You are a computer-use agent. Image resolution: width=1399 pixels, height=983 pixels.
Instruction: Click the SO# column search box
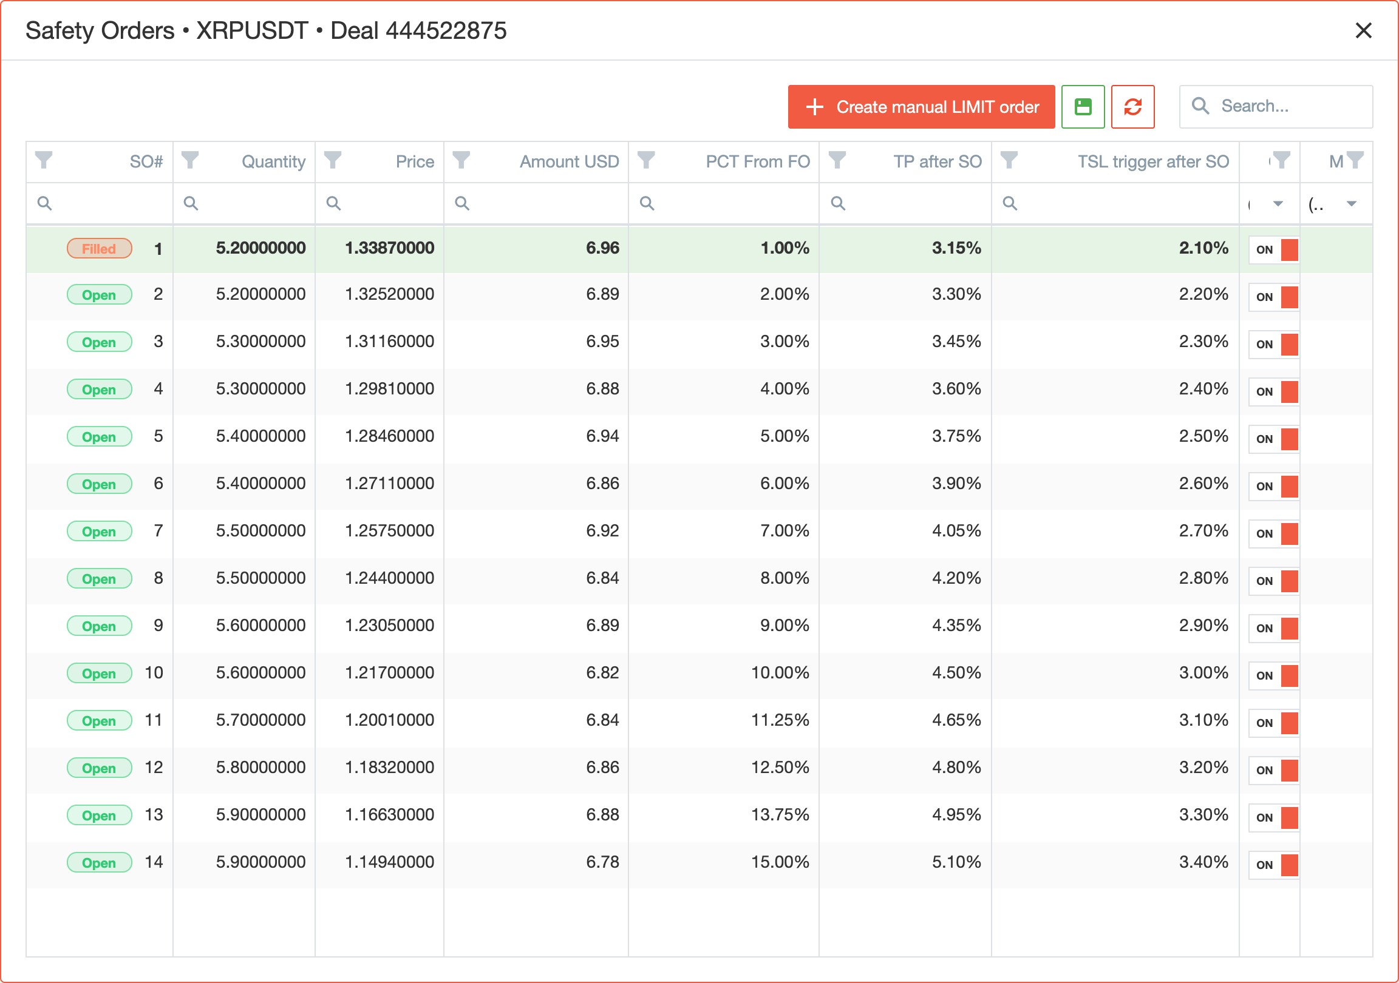coord(100,203)
